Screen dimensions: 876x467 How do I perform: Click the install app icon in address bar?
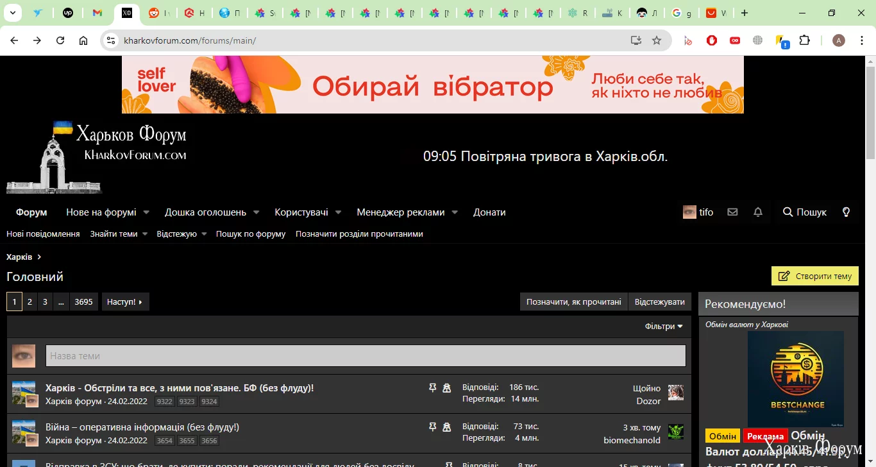click(x=636, y=40)
